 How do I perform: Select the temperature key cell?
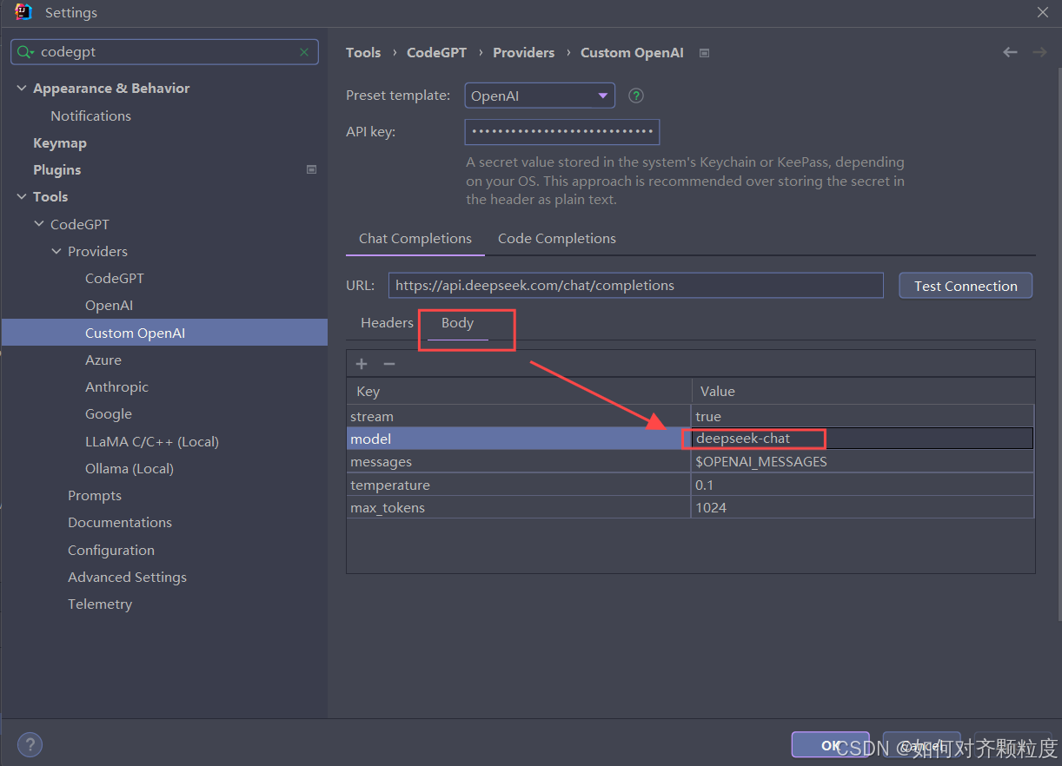518,485
